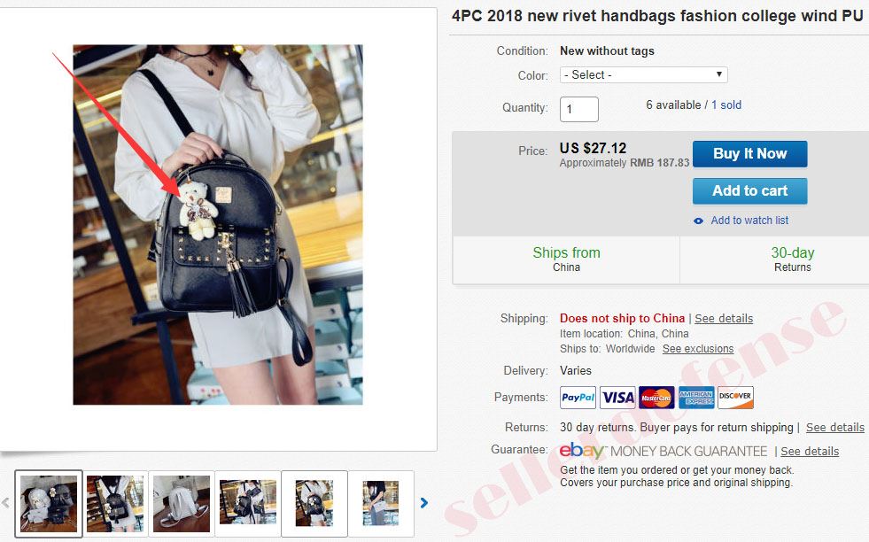Click the MasterCard payment icon
The width and height of the screenshot is (869, 542).
tap(656, 398)
